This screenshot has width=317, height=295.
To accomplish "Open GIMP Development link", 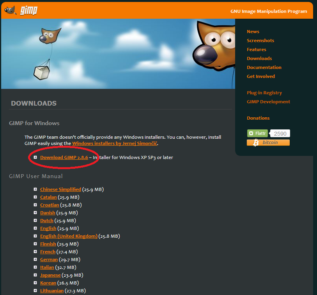I will (x=268, y=102).
